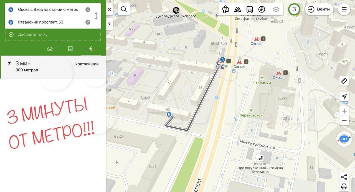Open the hamburger main menu
355x192 pixels.
[344, 9]
